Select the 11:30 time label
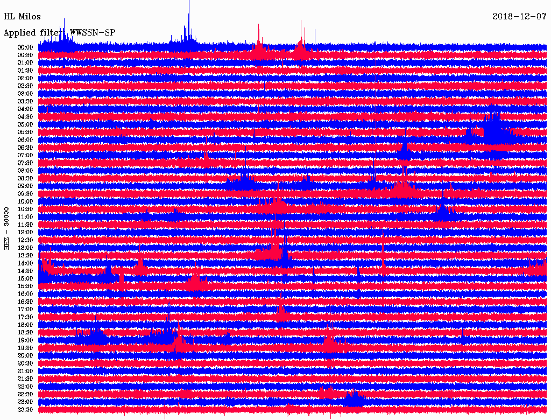The image size is (551, 420). point(25,225)
